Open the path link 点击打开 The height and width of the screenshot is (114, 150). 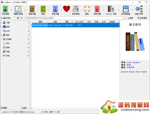coord(130,67)
